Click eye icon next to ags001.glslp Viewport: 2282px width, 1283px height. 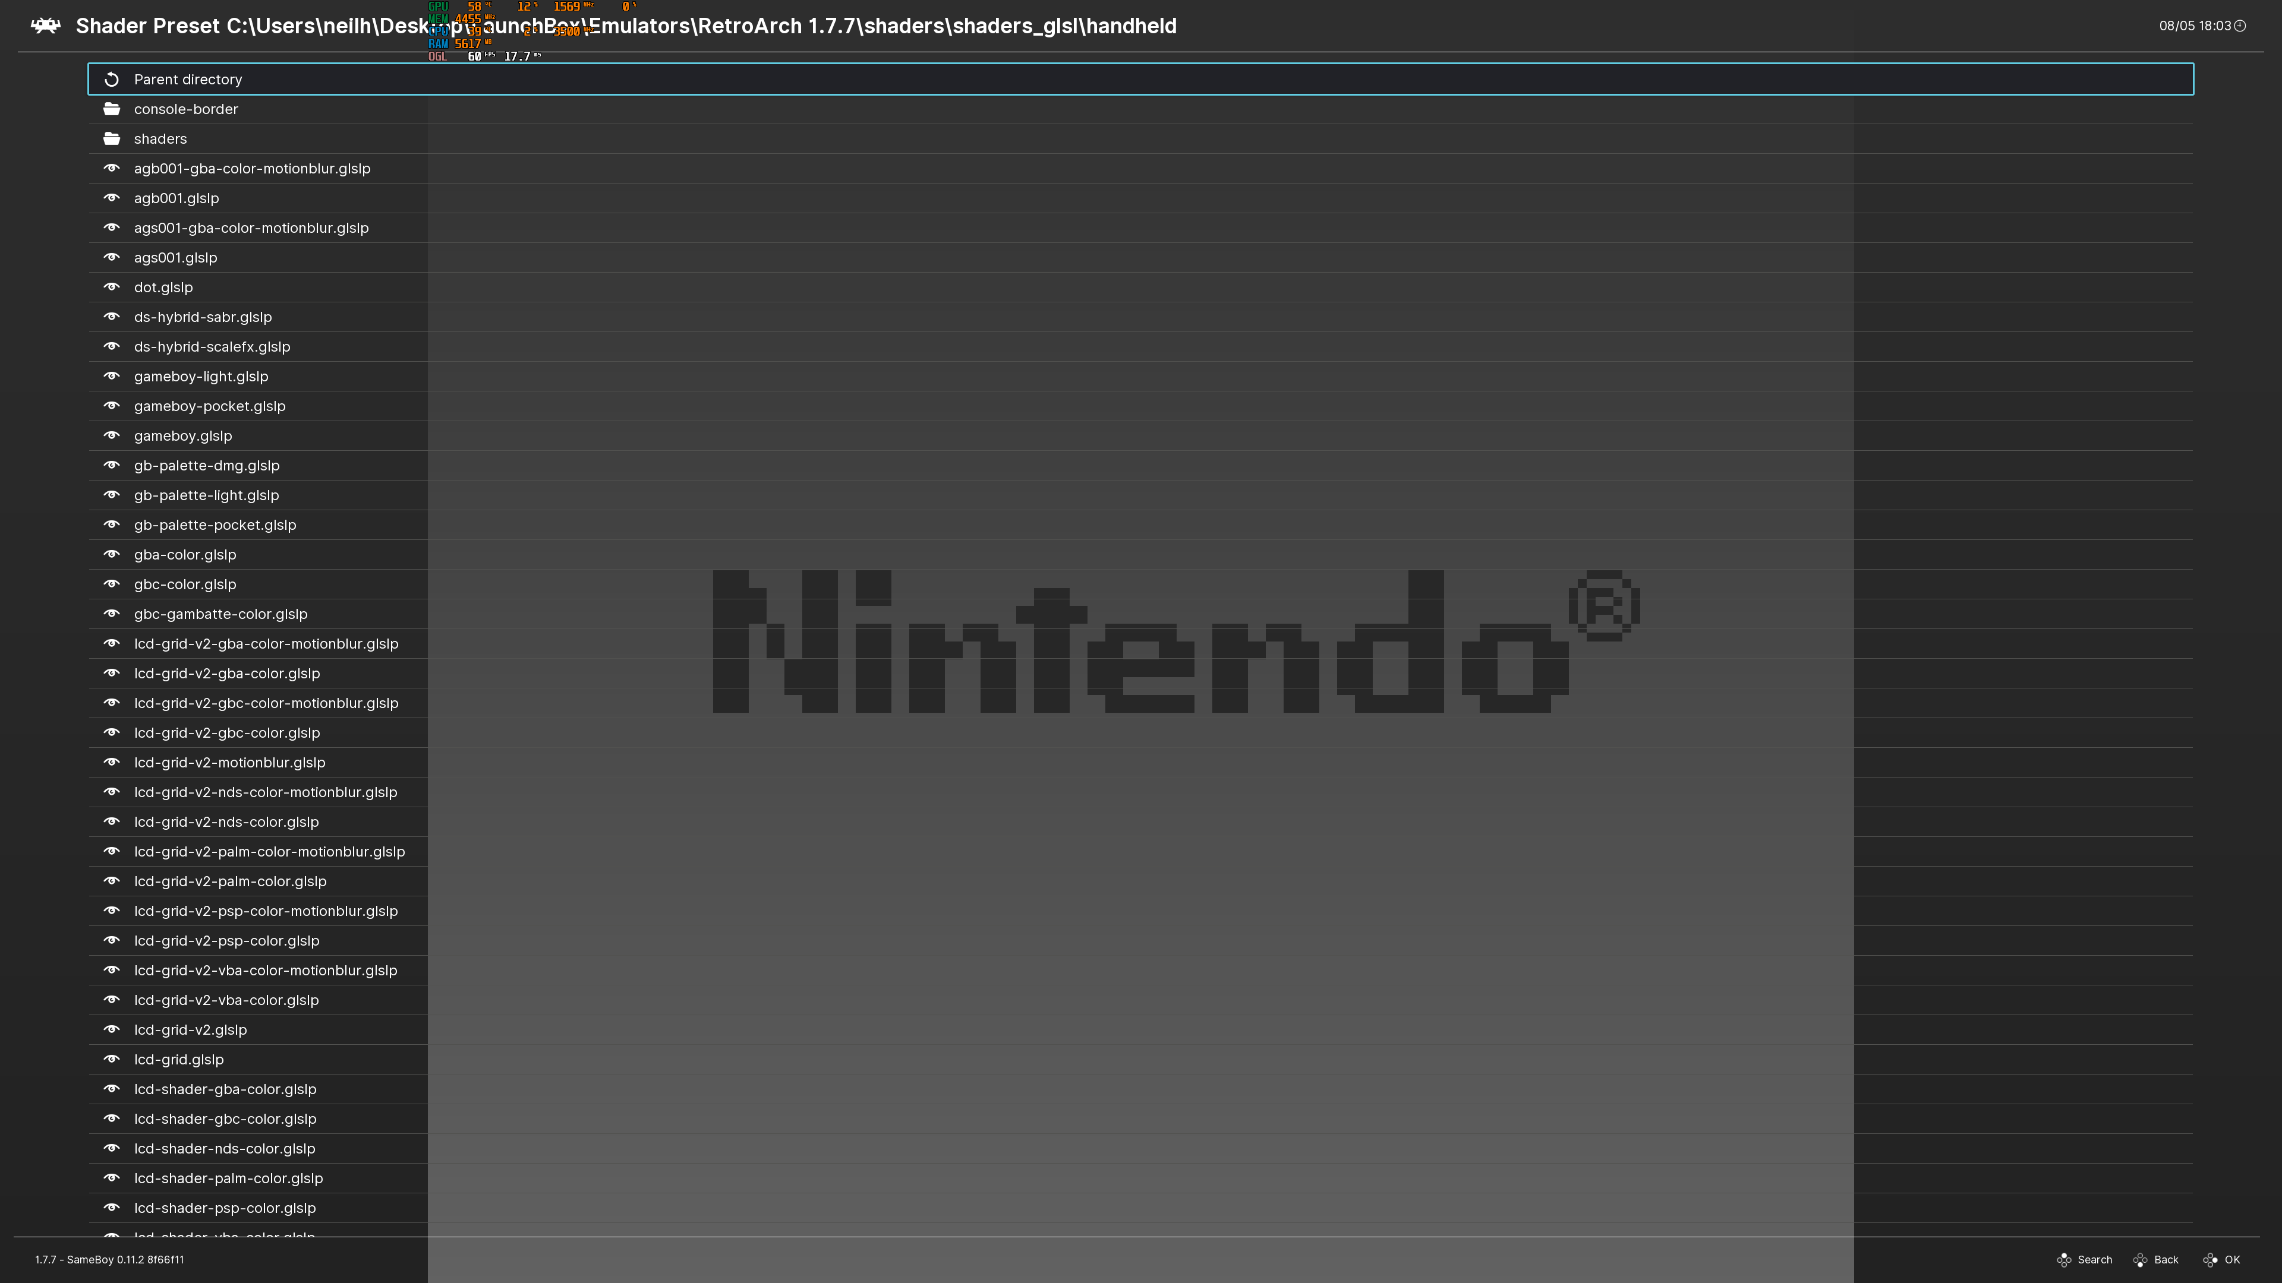click(112, 257)
